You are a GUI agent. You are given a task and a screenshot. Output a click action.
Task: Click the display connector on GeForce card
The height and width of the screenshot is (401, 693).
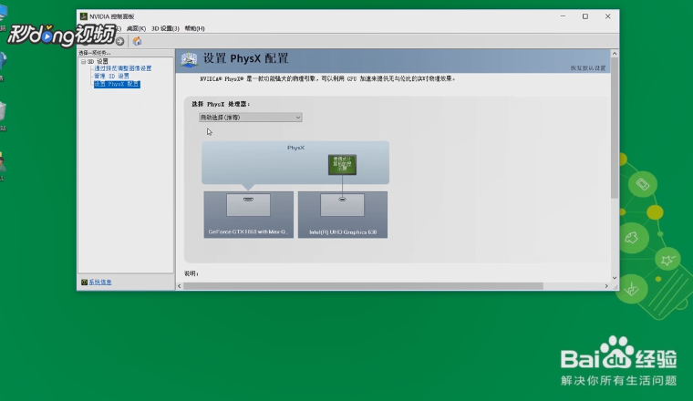click(248, 200)
